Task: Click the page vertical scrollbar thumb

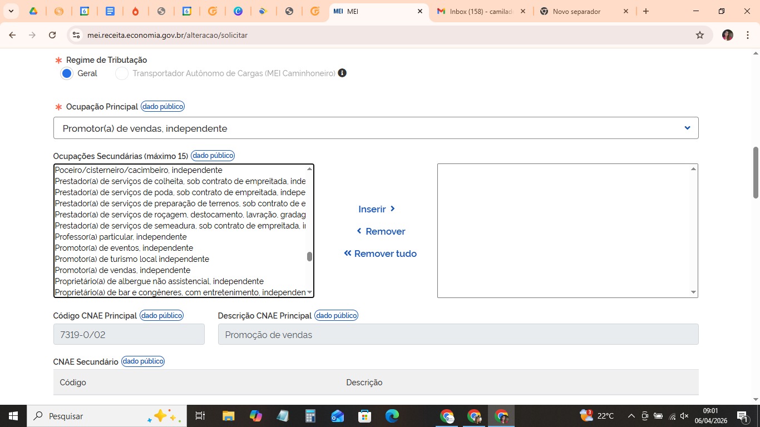Action: (x=756, y=172)
